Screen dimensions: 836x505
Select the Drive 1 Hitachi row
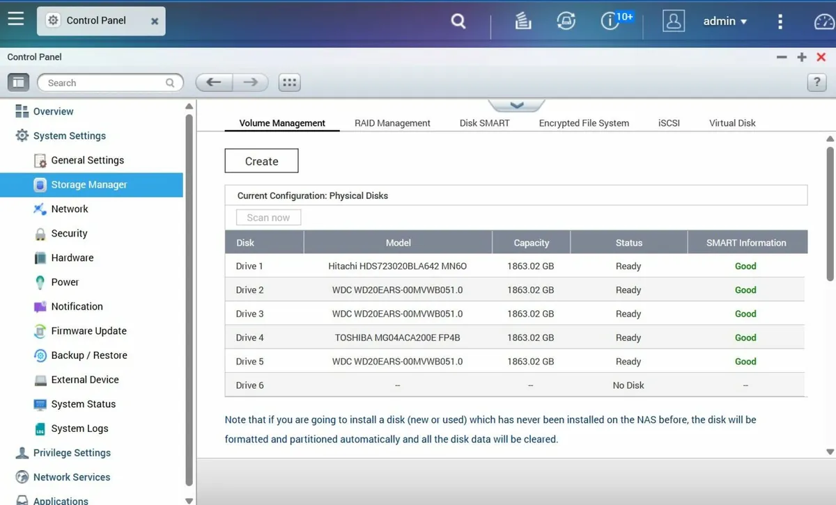[516, 266]
